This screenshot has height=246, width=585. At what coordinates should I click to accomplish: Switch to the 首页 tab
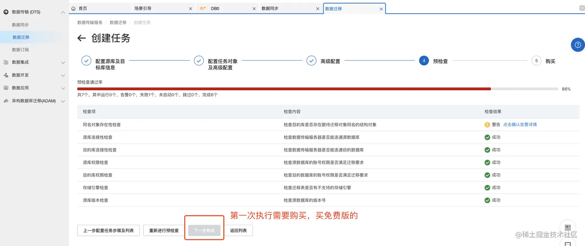[100, 8]
